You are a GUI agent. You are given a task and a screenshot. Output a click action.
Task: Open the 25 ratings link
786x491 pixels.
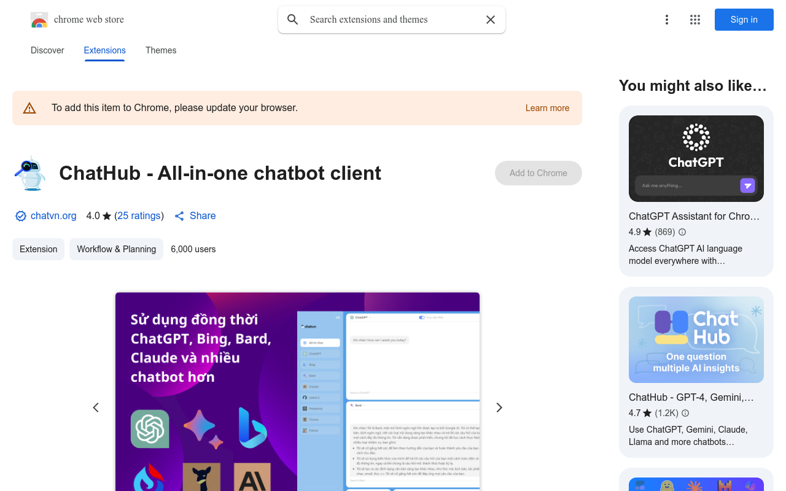click(x=139, y=216)
